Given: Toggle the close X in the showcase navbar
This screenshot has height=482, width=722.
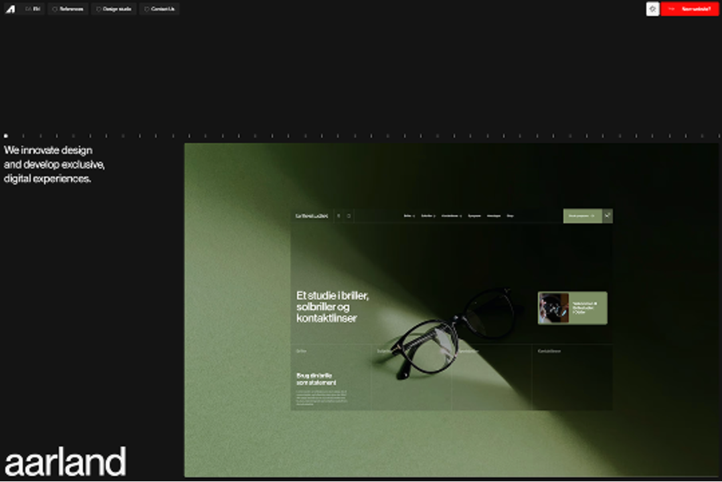Looking at the screenshot, I should 608,215.
